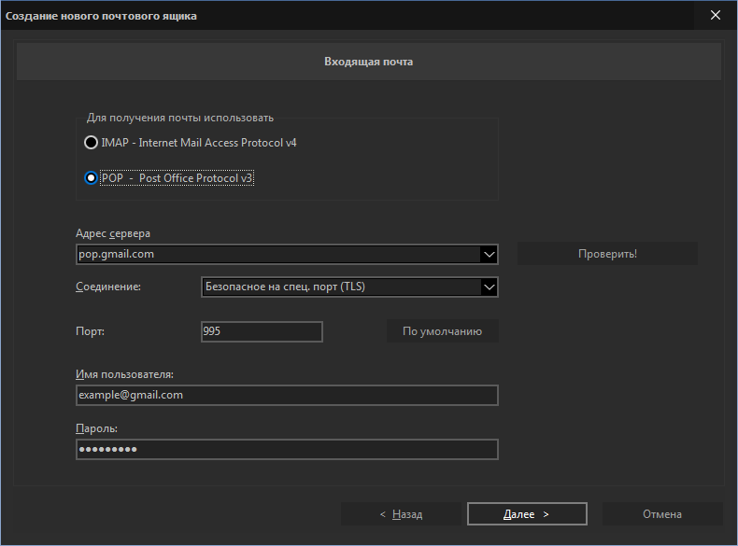Click the pop.gmail.com server address field
The image size is (738, 546).
point(278,255)
